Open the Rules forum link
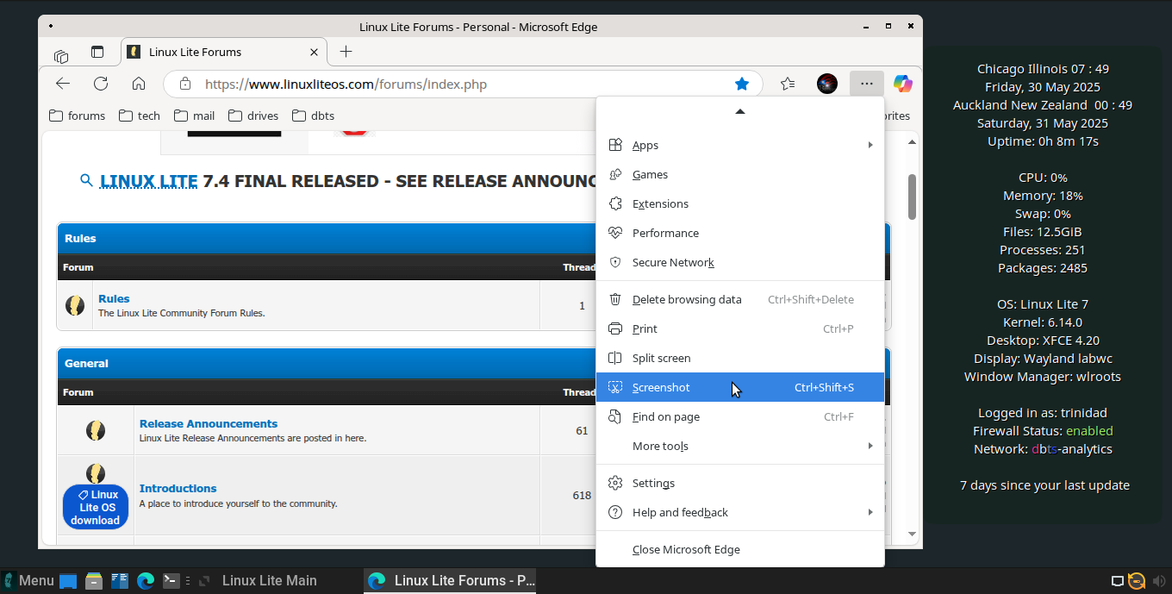 click(114, 298)
